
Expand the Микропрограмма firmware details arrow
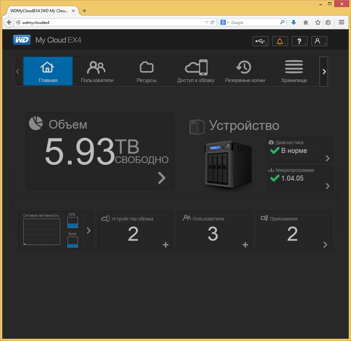pos(327,186)
